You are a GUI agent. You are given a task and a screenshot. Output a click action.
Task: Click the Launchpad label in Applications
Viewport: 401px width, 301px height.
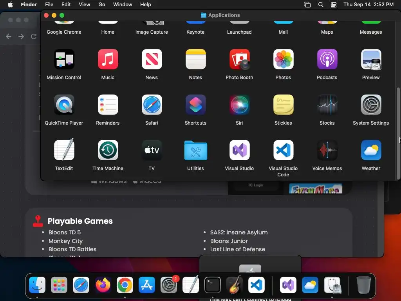239,32
